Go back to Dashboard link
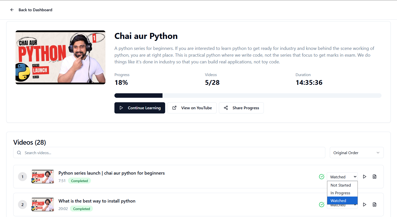This screenshot has width=397, height=217. 35,10
